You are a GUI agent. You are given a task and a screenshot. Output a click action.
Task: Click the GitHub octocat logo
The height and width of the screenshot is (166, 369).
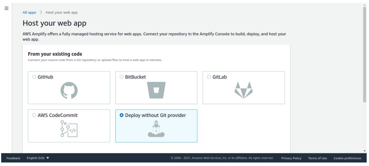tap(69, 90)
